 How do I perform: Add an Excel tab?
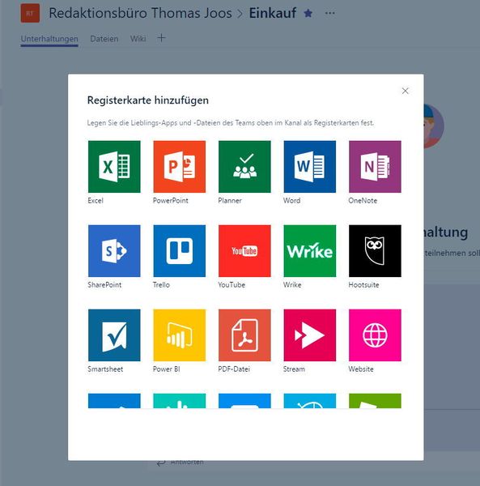click(114, 166)
